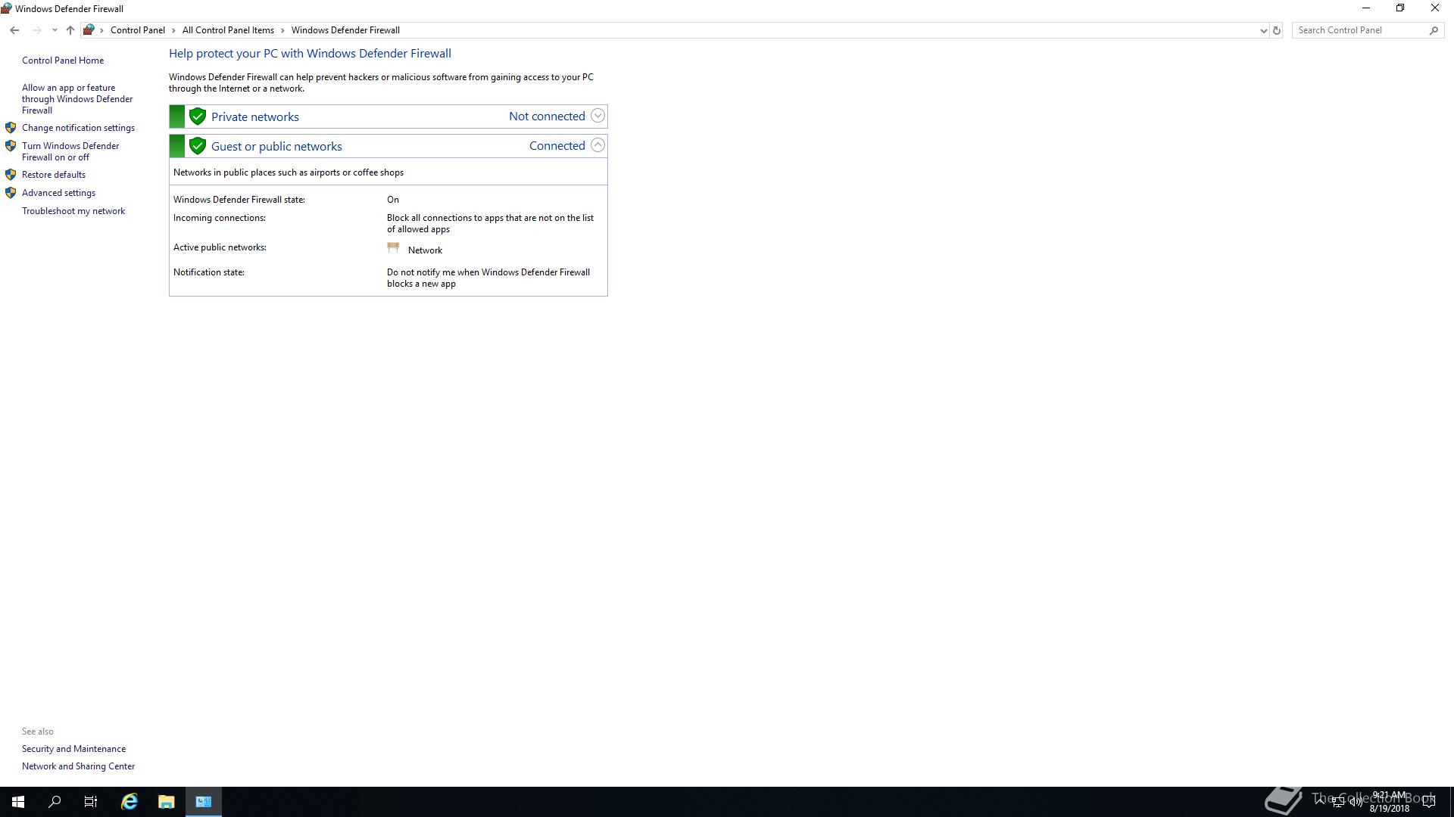Viewport: 1454px width, 817px height.
Task: Expand the Private networks section chevron
Action: (x=598, y=116)
